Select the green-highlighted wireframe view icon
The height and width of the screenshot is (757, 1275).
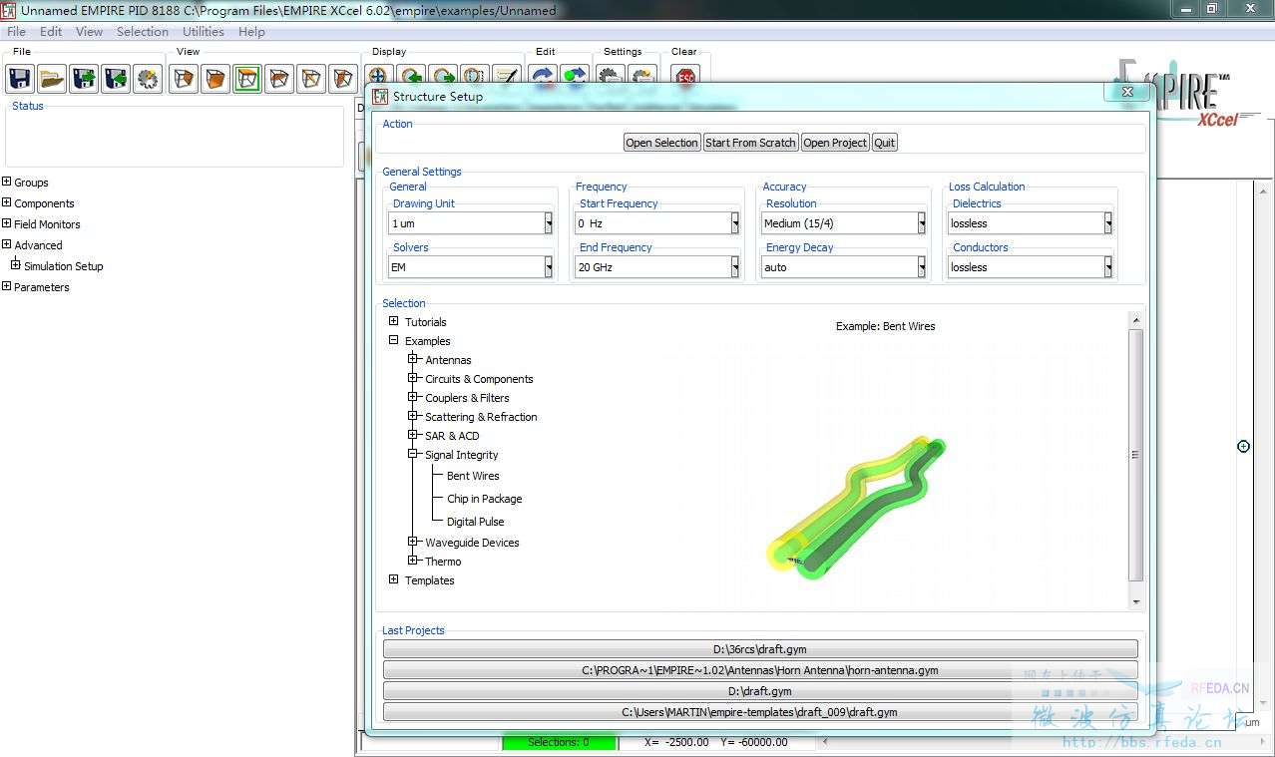[247, 79]
